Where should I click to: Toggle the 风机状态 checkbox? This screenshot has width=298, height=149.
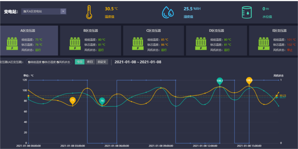58,62
